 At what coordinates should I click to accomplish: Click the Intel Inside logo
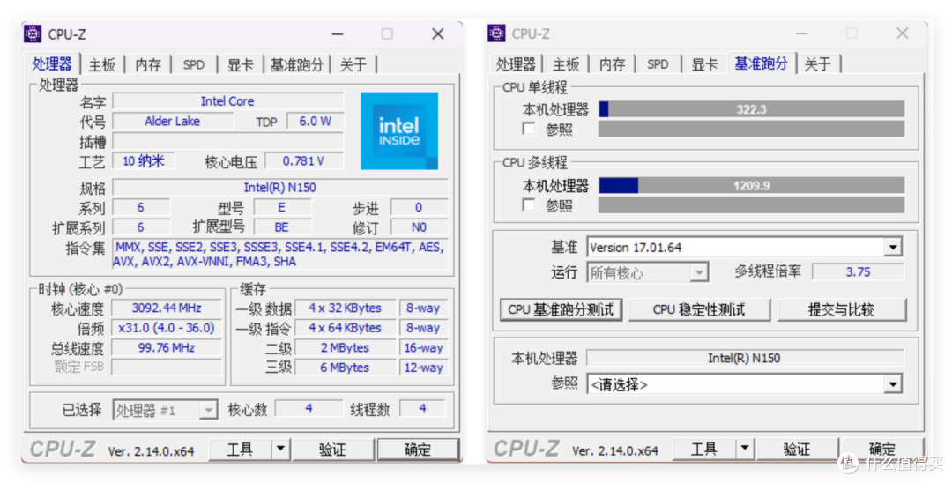[399, 131]
